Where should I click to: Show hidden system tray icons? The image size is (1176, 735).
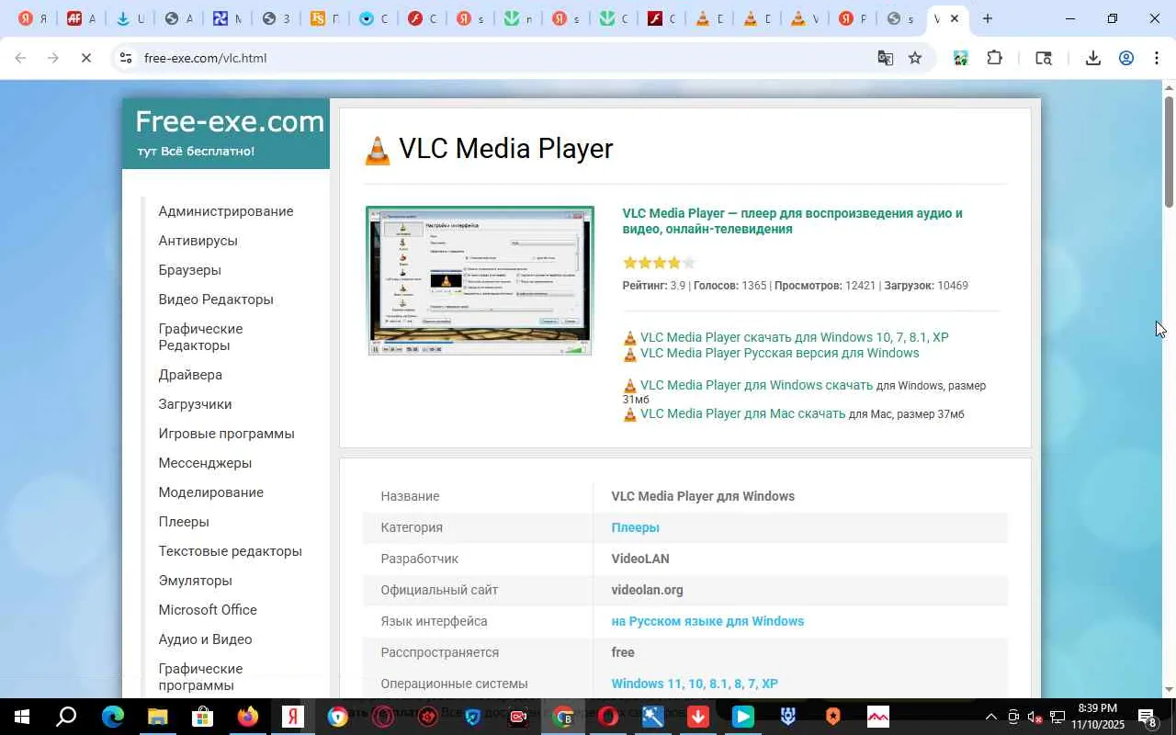coord(990,717)
